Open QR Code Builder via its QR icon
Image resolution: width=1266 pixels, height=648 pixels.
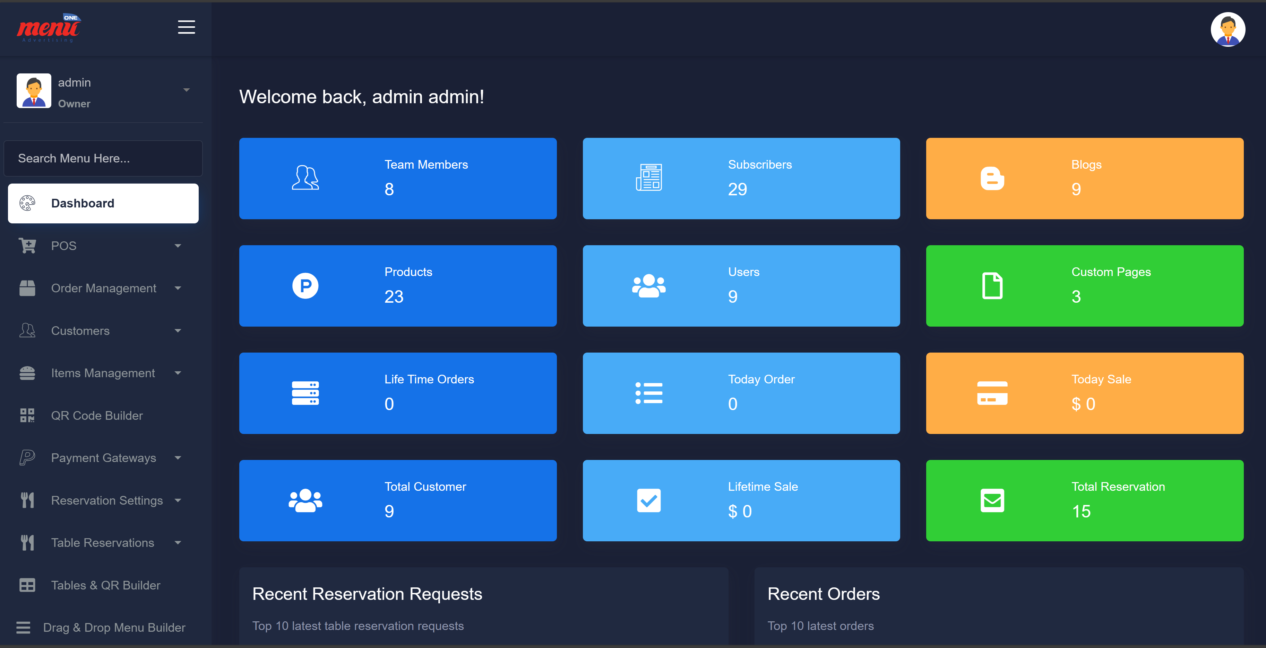point(27,415)
